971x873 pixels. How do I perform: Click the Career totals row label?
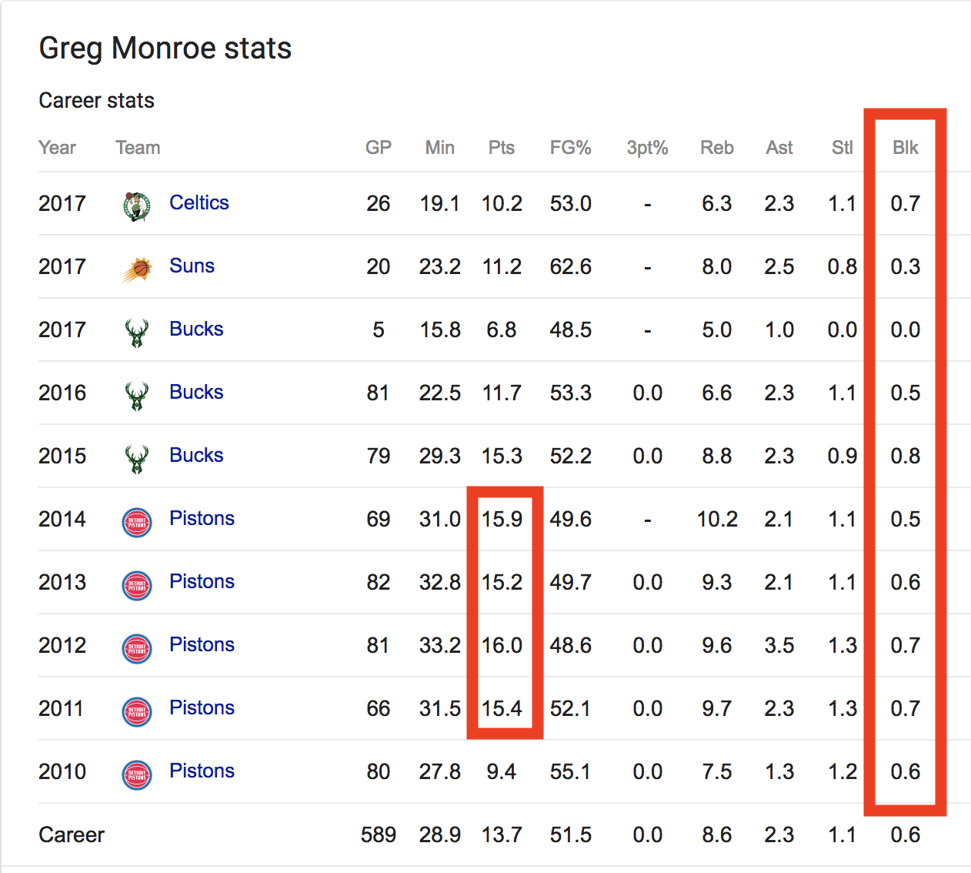click(72, 835)
